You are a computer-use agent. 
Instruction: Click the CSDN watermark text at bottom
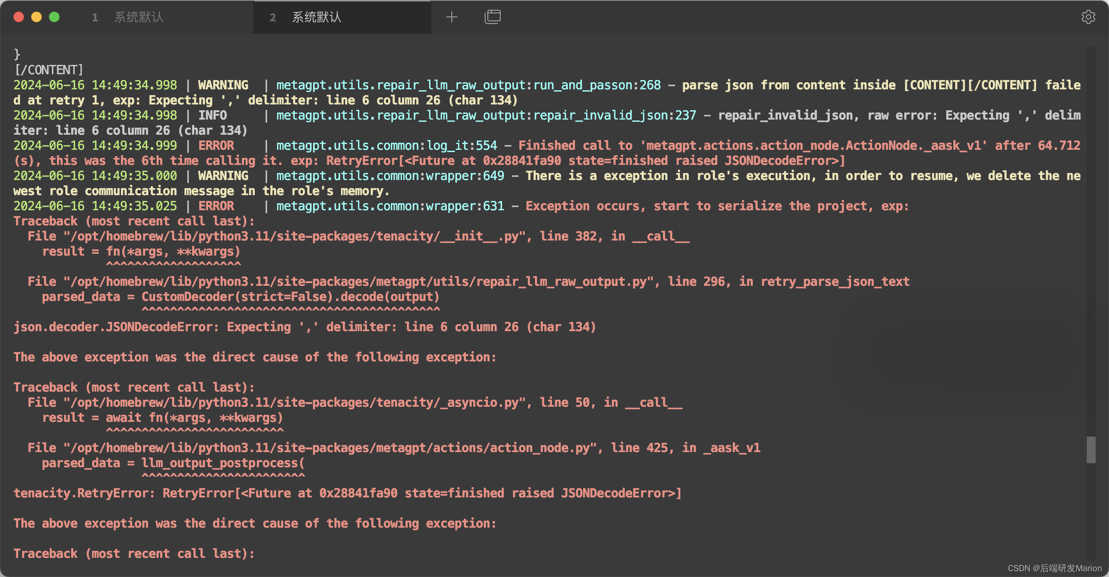pos(1054,568)
